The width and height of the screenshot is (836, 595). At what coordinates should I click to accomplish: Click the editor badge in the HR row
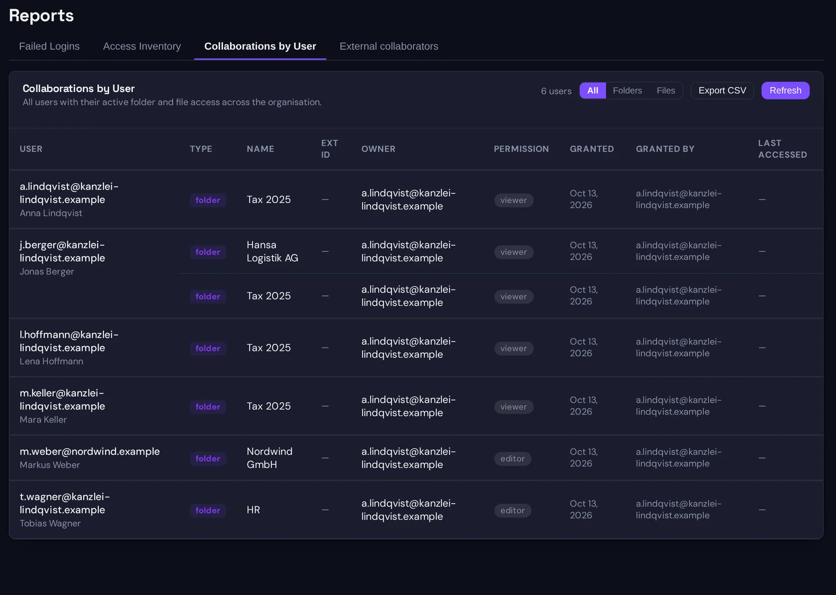point(512,510)
